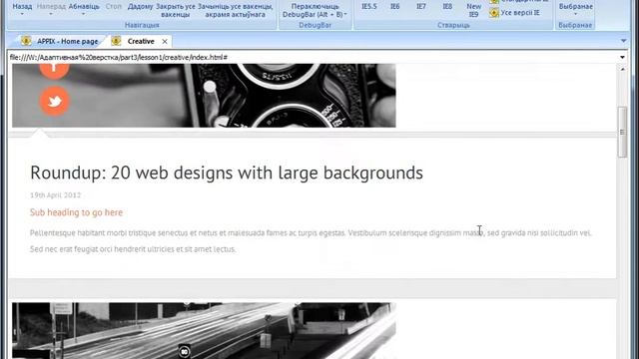Viewport: 639px width, 359px height.
Task: Click the APPIX tab browser icon
Action: (x=26, y=41)
